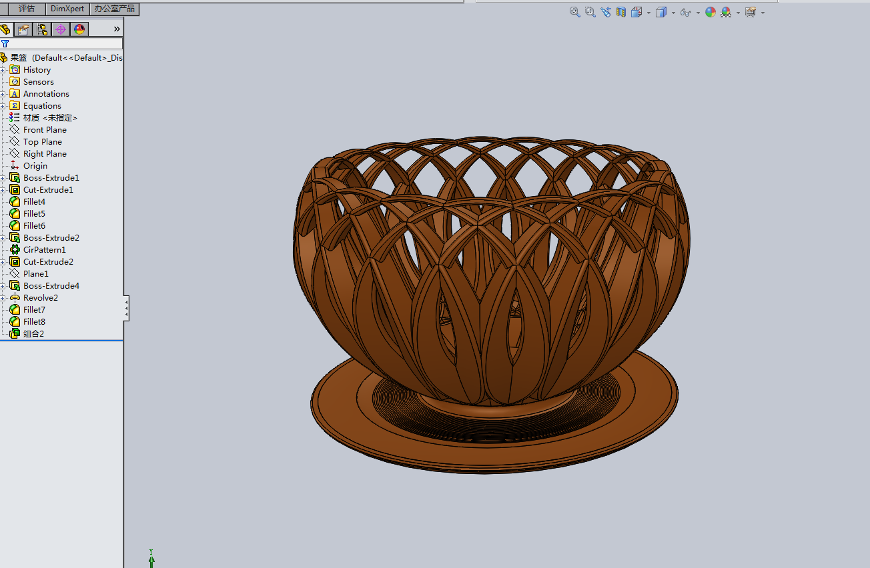This screenshot has width=870, height=568.
Task: Open the Section View tool
Action: tap(620, 12)
